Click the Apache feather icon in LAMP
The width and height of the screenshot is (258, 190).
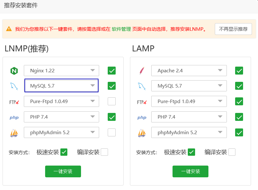(142, 71)
